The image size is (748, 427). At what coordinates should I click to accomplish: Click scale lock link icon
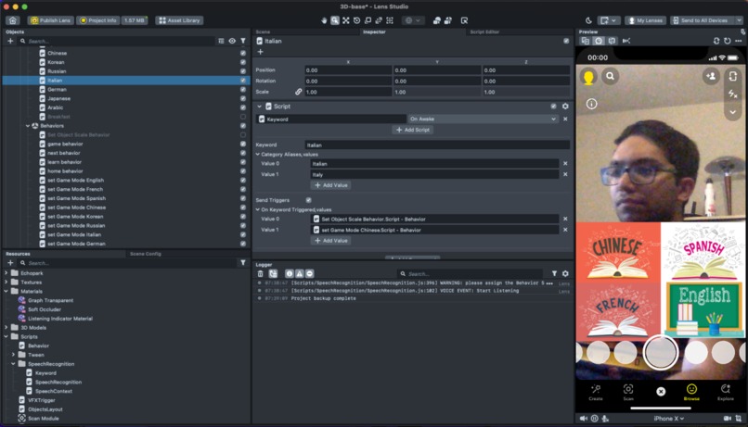(x=298, y=92)
